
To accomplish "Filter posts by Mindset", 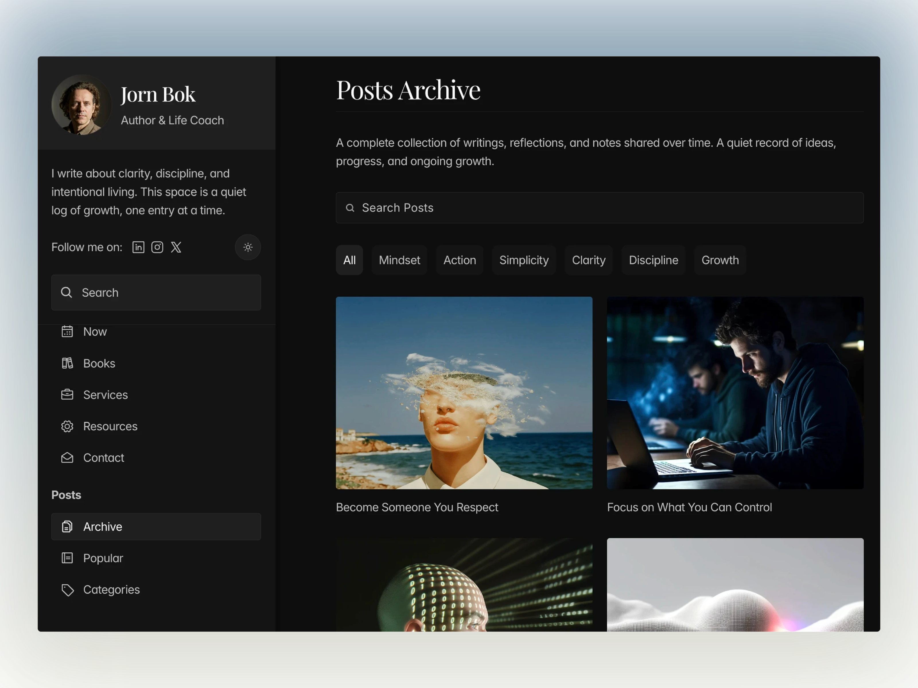I will (399, 260).
